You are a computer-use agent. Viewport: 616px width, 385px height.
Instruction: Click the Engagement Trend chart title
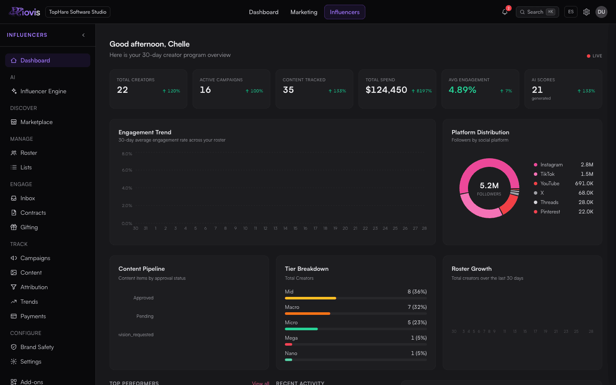(x=145, y=132)
